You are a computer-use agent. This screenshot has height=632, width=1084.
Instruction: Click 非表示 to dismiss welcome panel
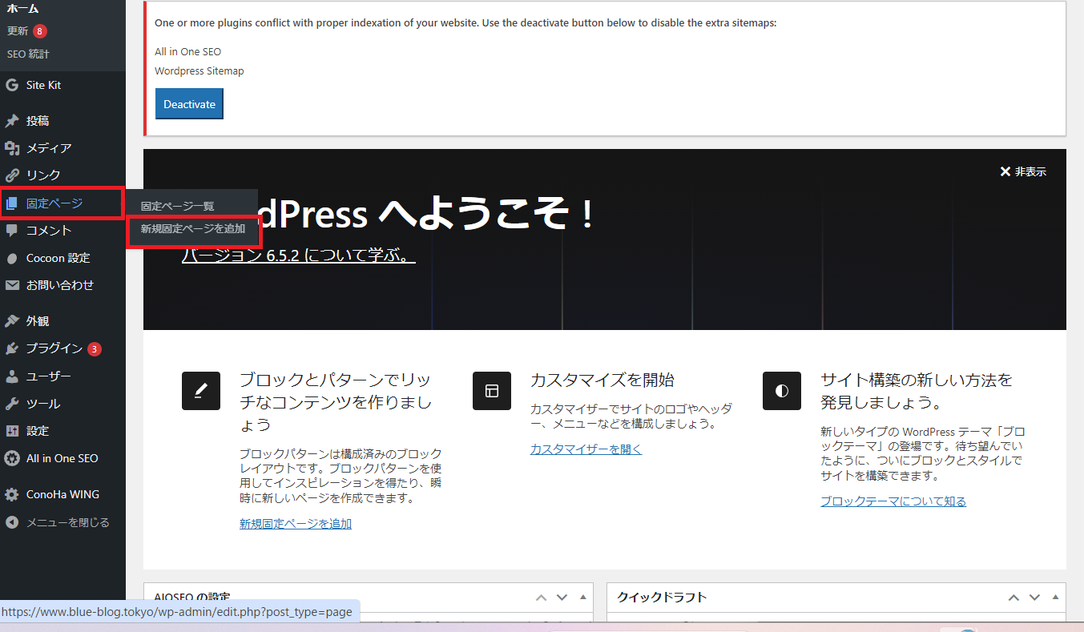click(x=1030, y=171)
